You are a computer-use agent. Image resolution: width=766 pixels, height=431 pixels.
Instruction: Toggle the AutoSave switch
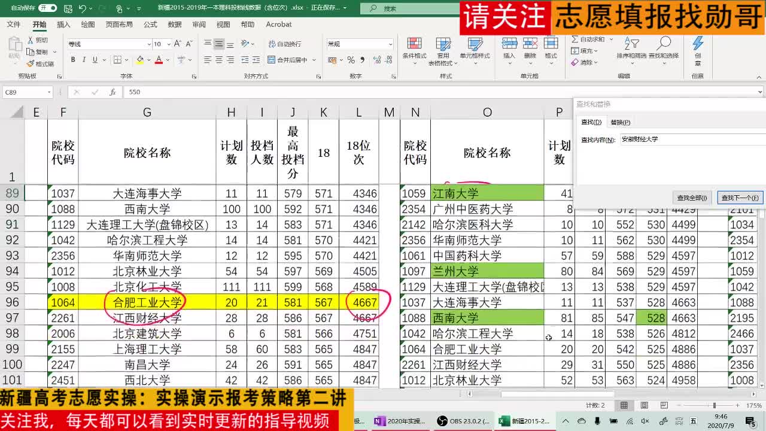[x=48, y=8]
